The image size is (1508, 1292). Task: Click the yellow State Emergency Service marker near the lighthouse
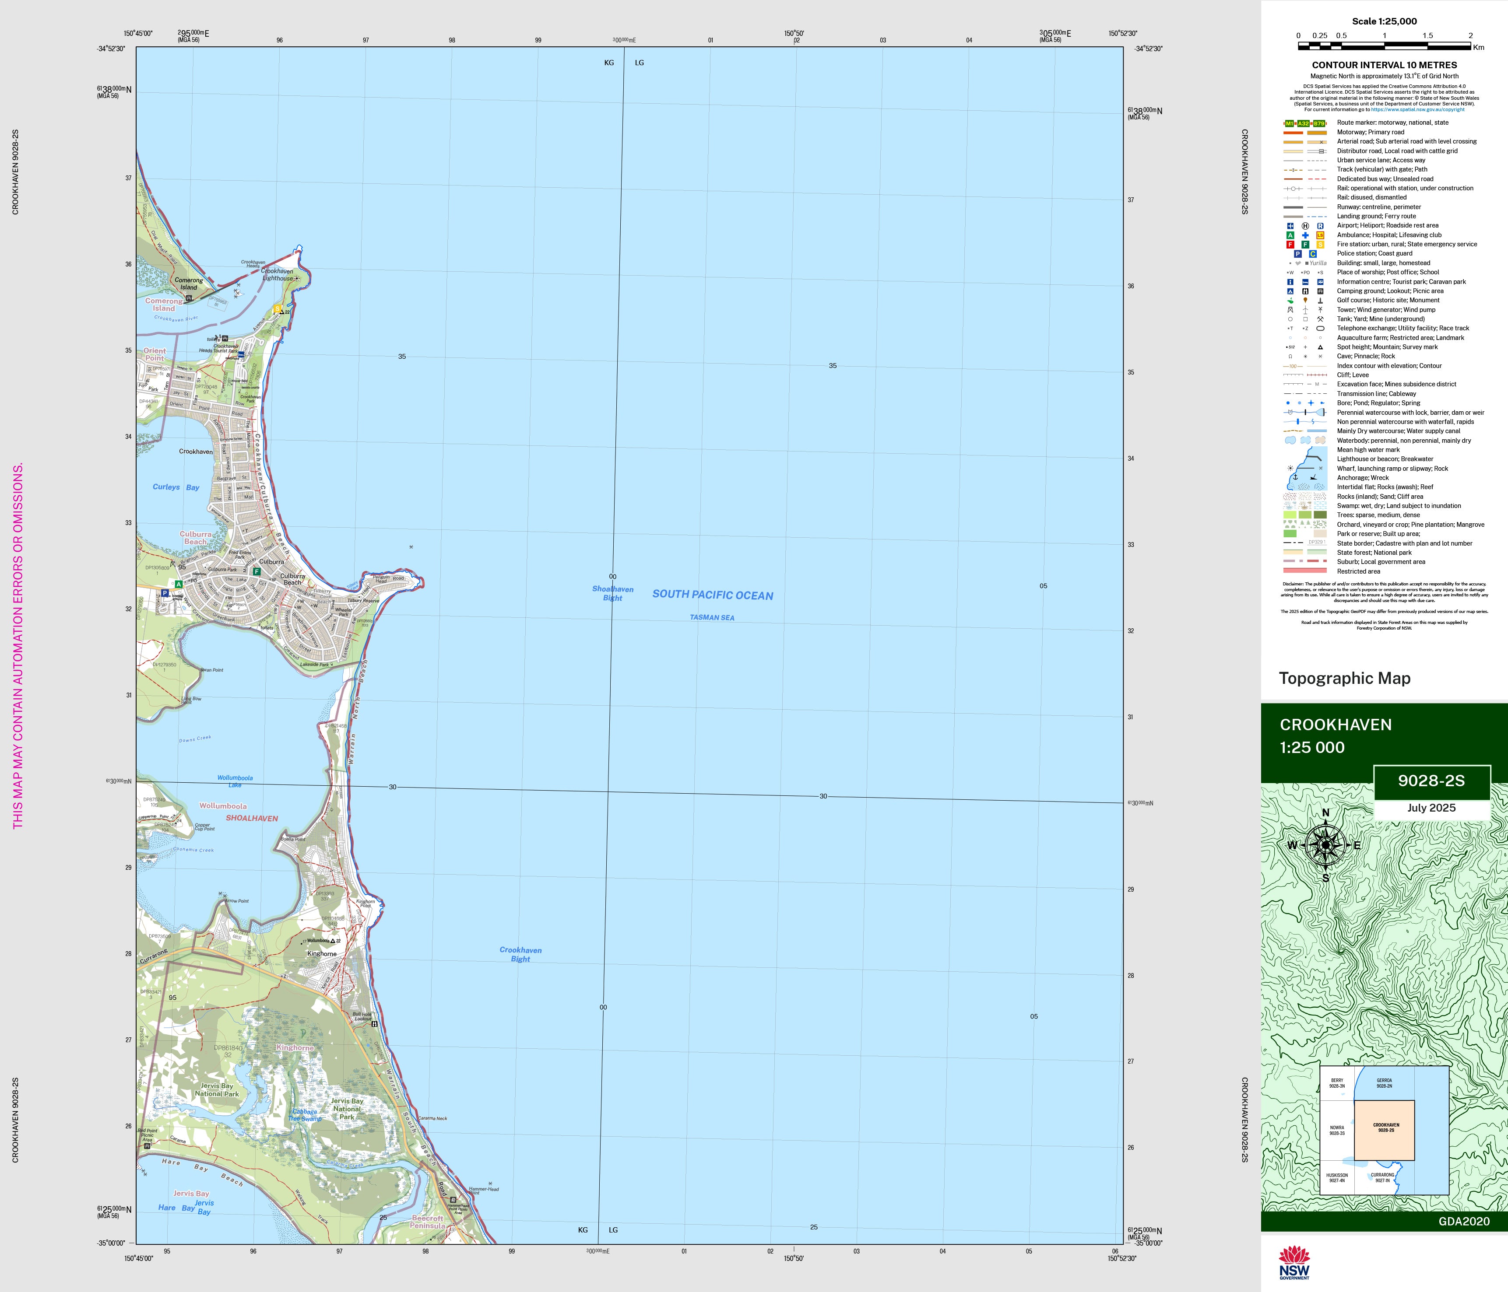(x=277, y=309)
